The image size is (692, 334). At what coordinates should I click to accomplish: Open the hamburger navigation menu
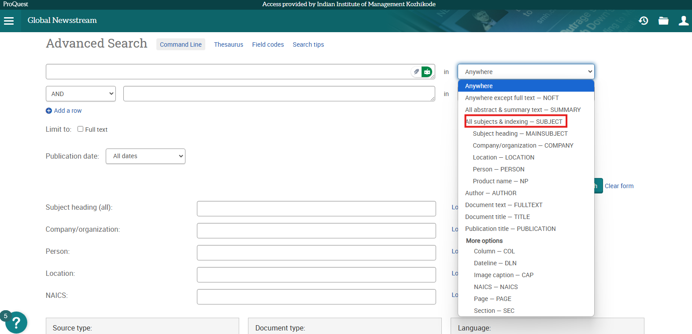point(9,21)
